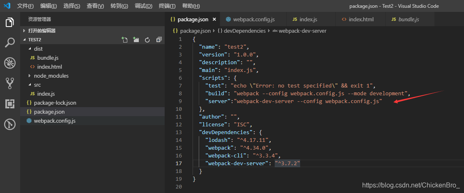Open the 编辑(E) menu

point(48,6)
